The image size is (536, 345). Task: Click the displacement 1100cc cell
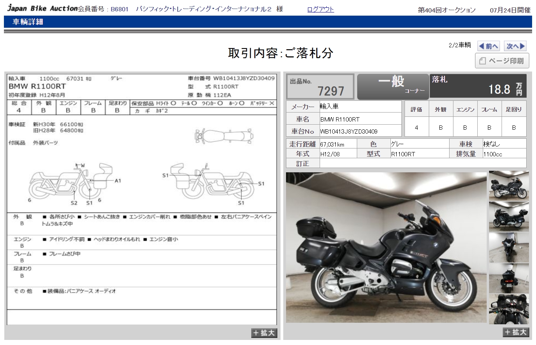(504, 154)
